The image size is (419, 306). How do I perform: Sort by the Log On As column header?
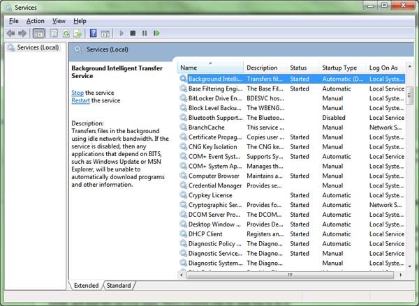(x=386, y=68)
